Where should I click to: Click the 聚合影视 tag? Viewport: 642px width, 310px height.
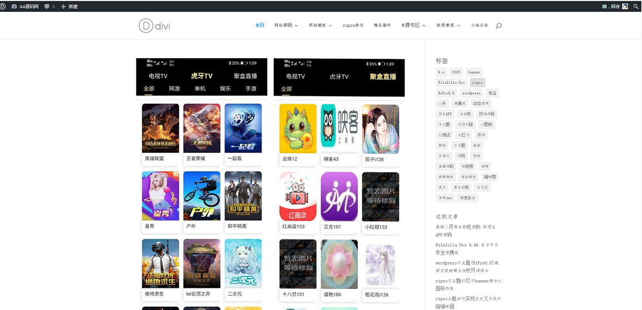point(460,188)
